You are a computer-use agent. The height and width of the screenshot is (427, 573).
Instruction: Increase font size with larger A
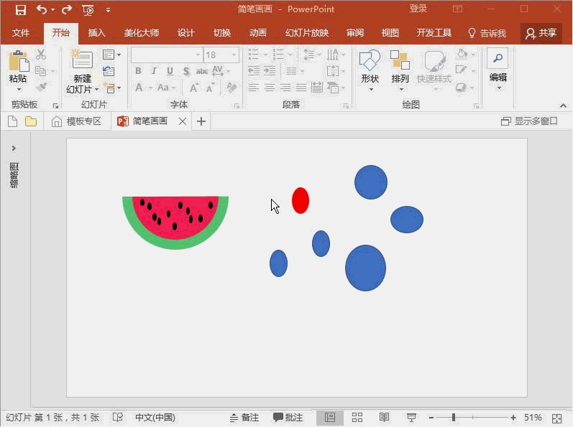point(194,88)
